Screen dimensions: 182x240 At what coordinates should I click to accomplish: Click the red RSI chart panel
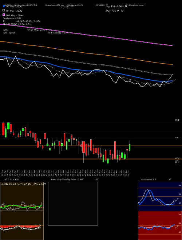[160, 225]
